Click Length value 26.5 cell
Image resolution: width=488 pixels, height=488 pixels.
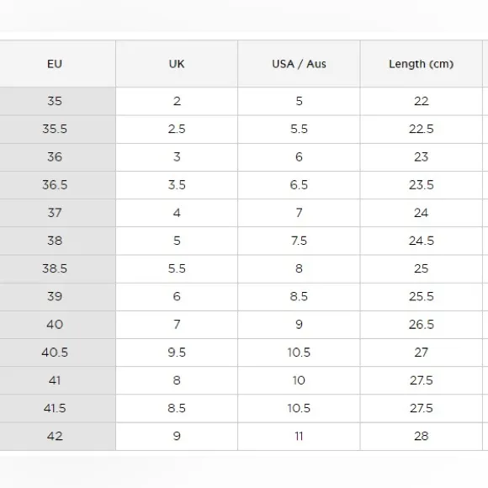tap(421, 324)
